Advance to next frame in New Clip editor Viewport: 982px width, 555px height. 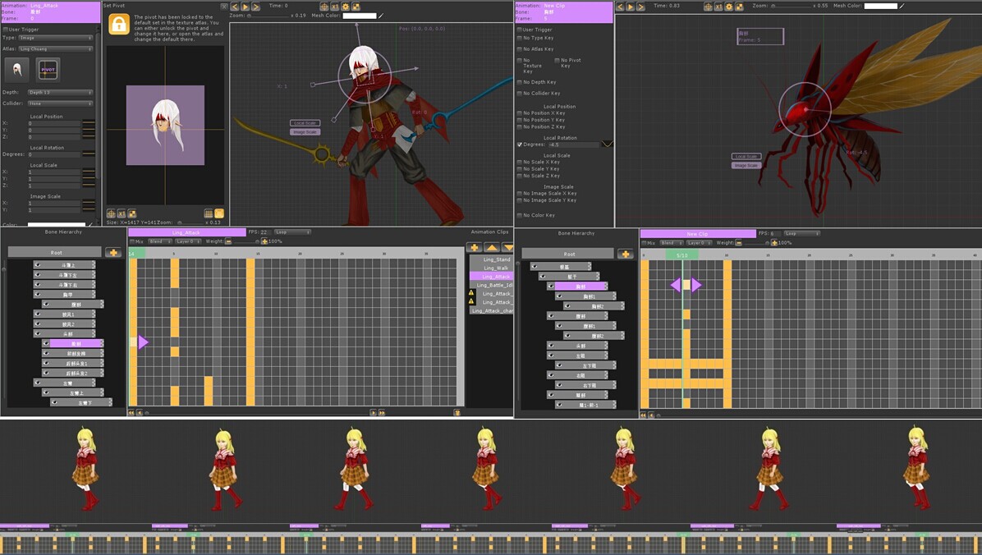coord(640,7)
